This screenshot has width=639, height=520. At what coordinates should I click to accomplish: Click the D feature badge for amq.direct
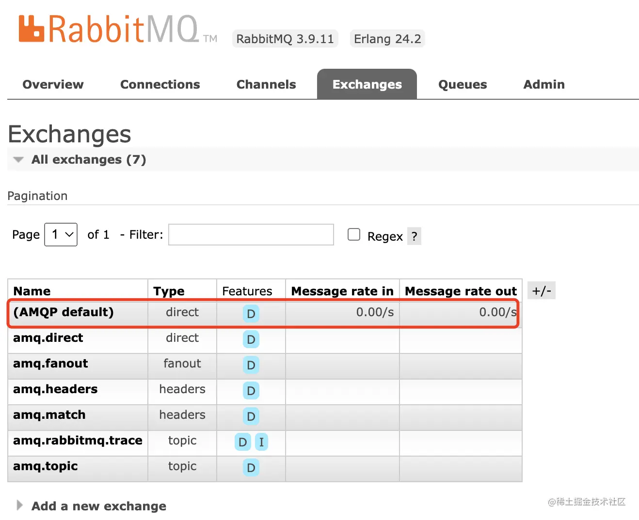[251, 339]
